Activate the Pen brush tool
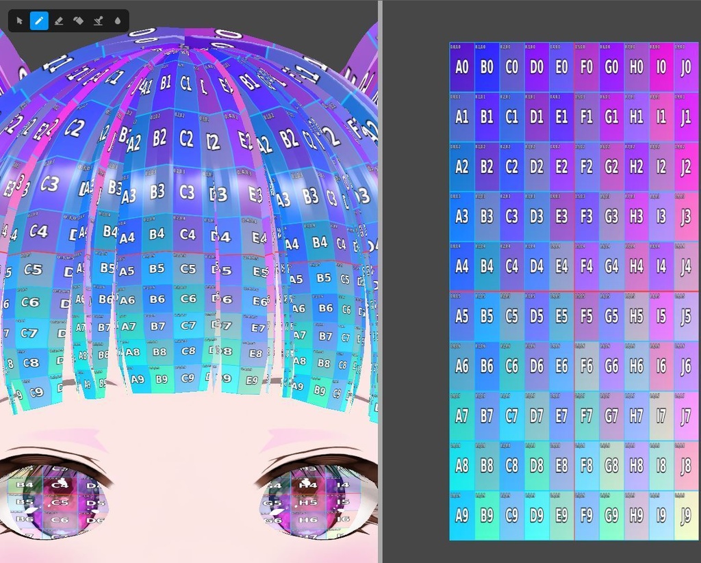 coord(39,21)
